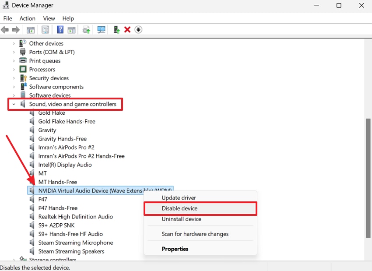
Task: Collapse Sound, video and game controllers node
Action: point(14,104)
